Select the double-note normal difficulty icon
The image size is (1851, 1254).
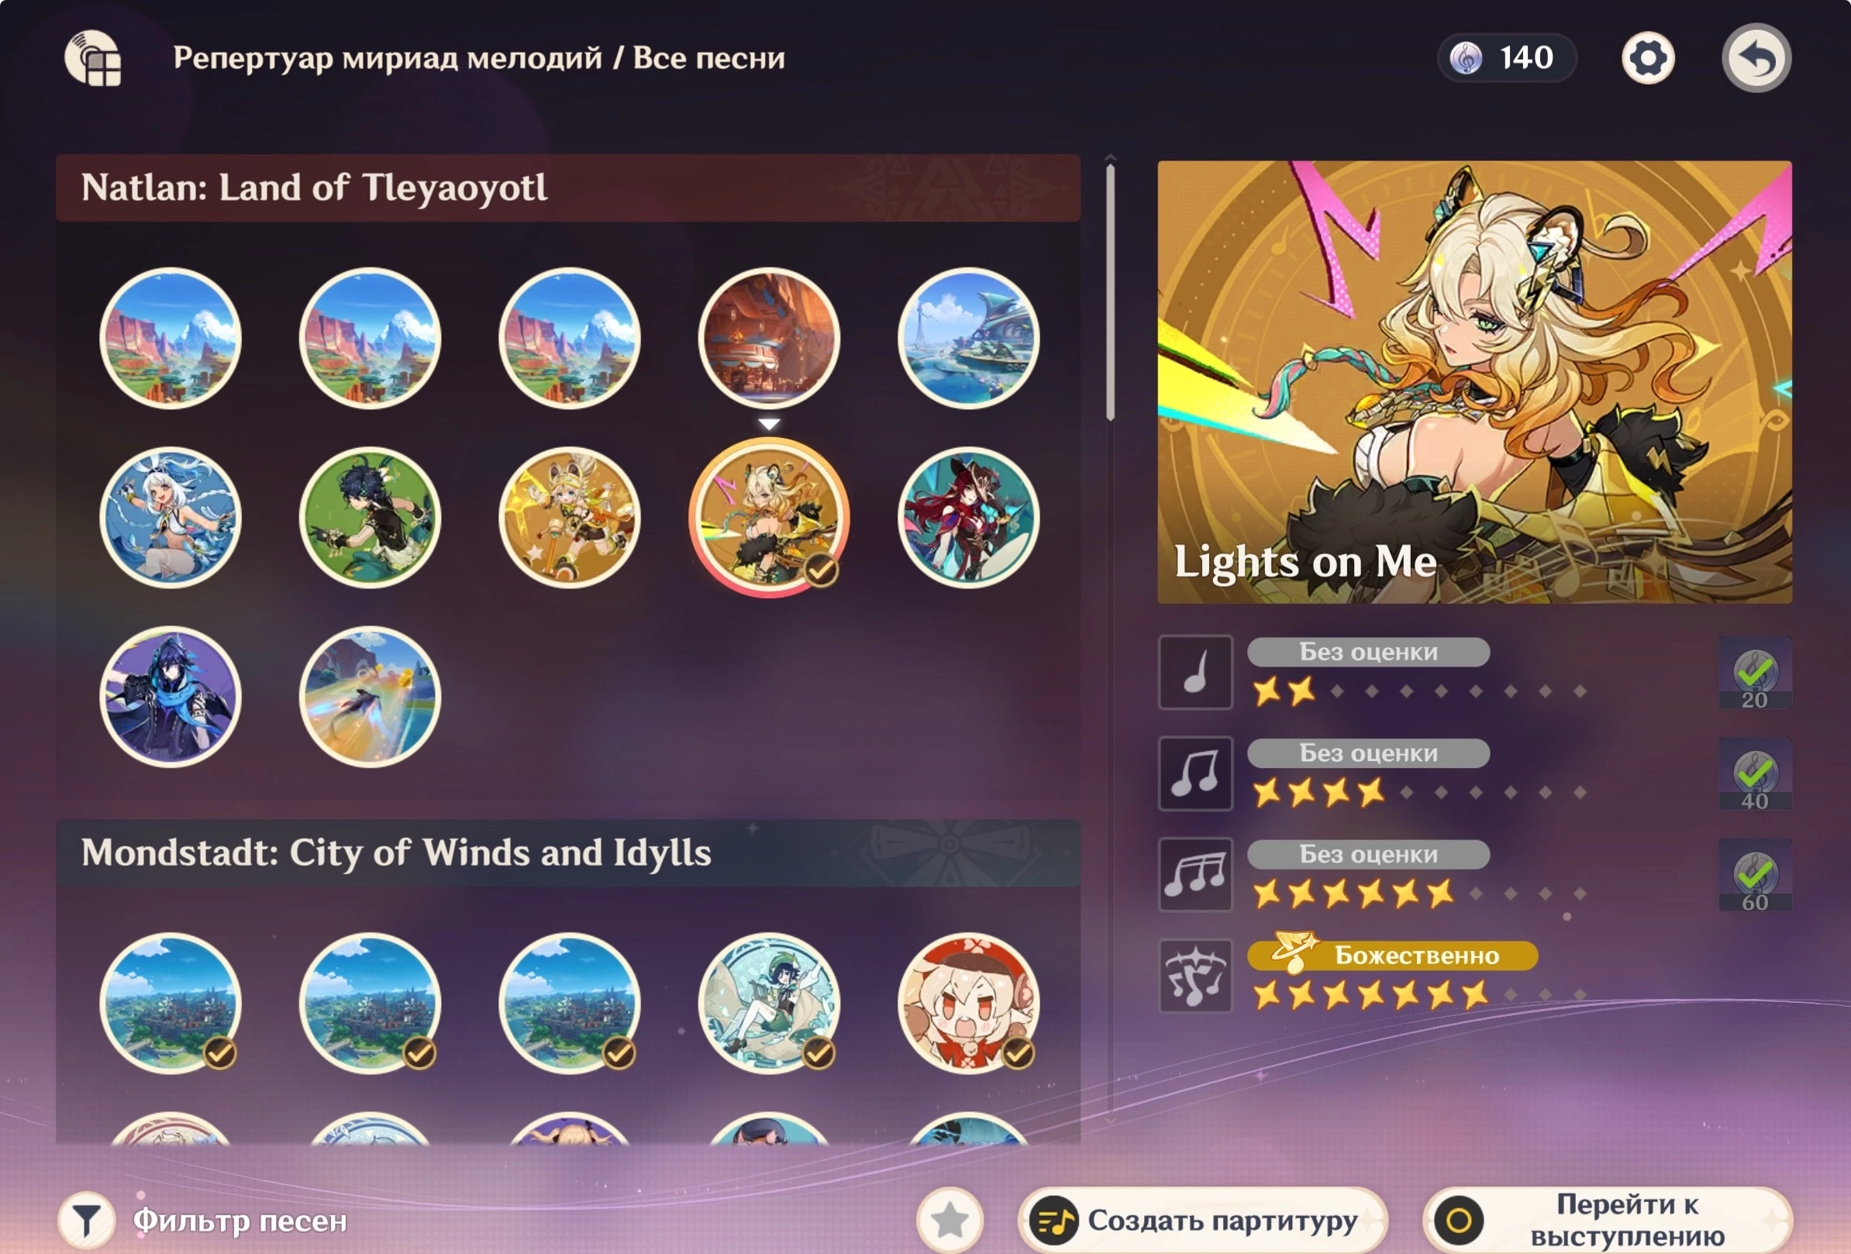click(x=1194, y=773)
